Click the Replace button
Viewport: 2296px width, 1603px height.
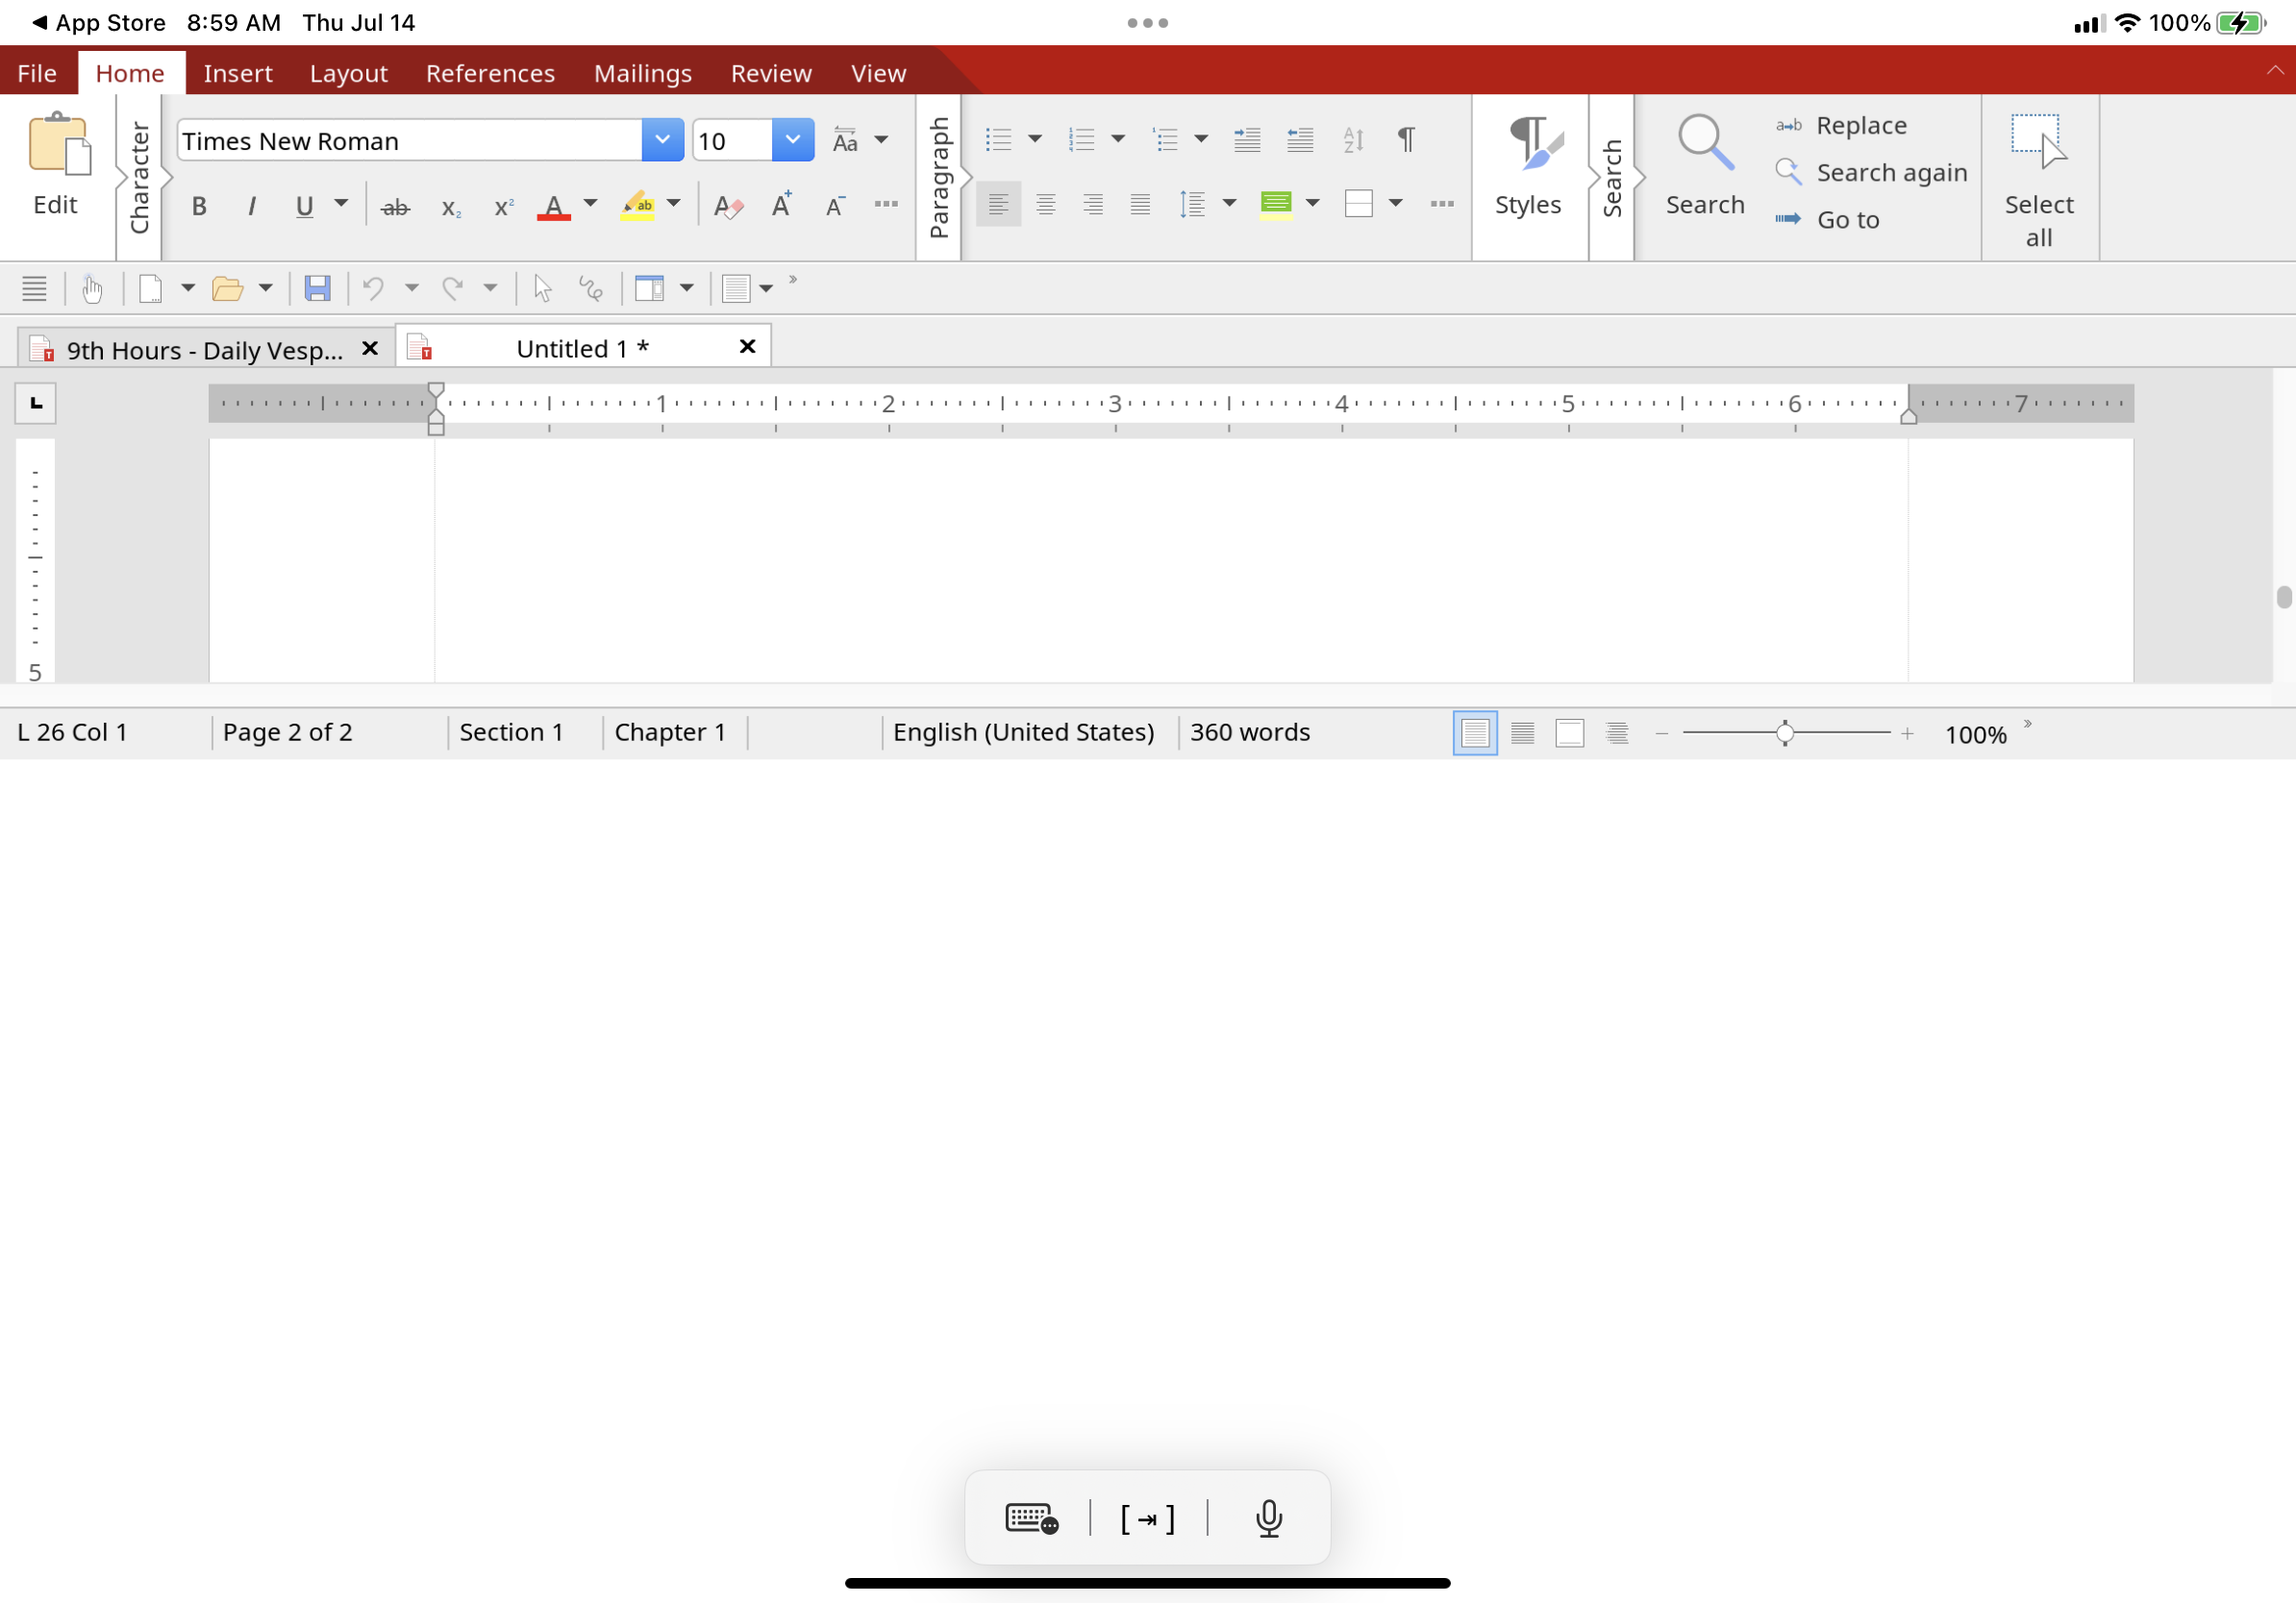1860,126
